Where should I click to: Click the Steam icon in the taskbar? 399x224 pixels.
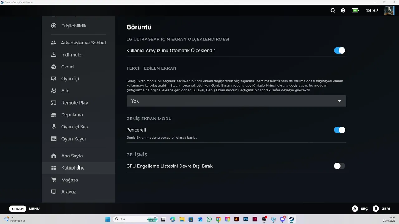tap(292, 219)
